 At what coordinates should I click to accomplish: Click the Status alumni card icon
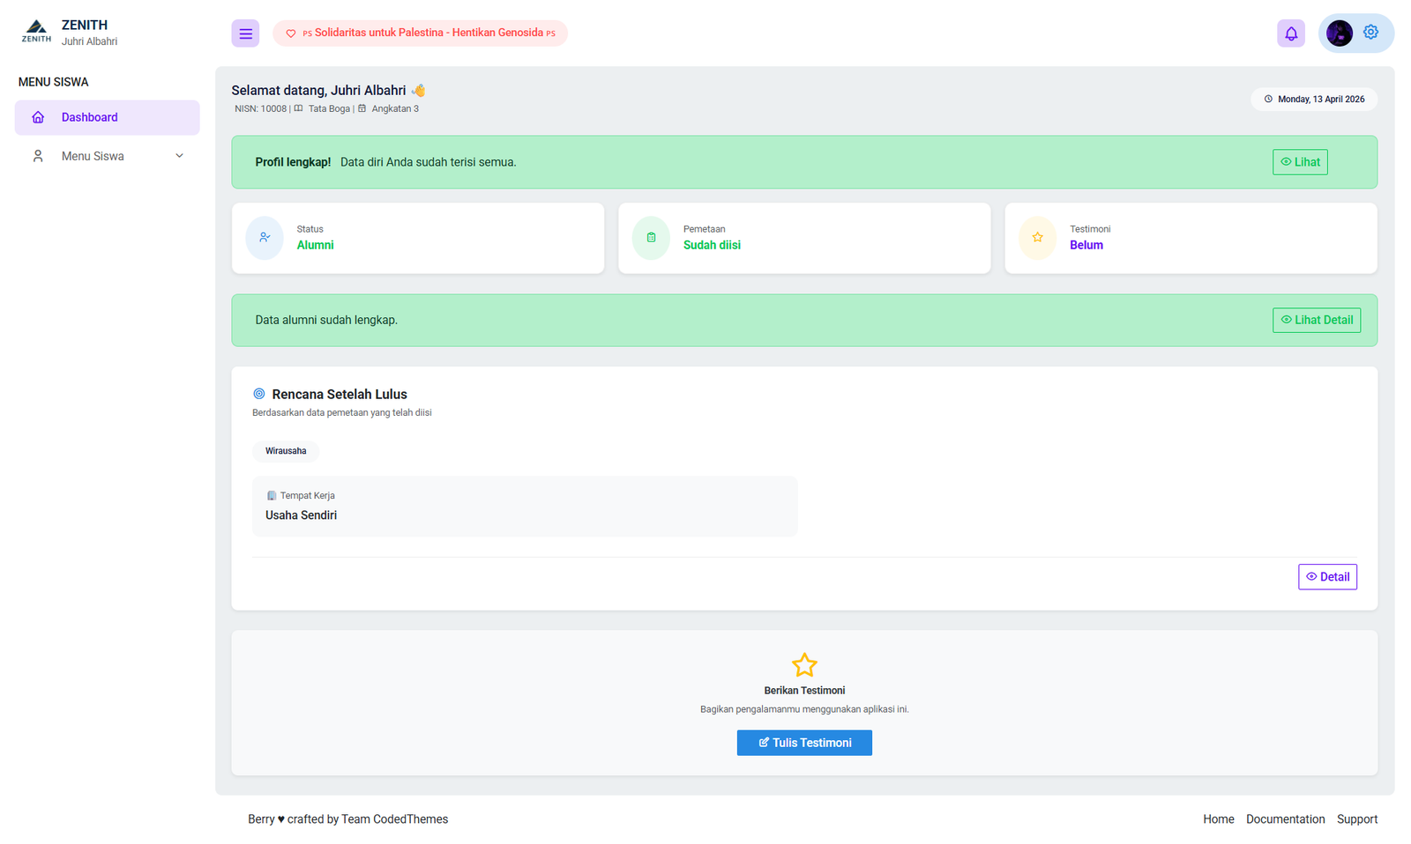(265, 238)
